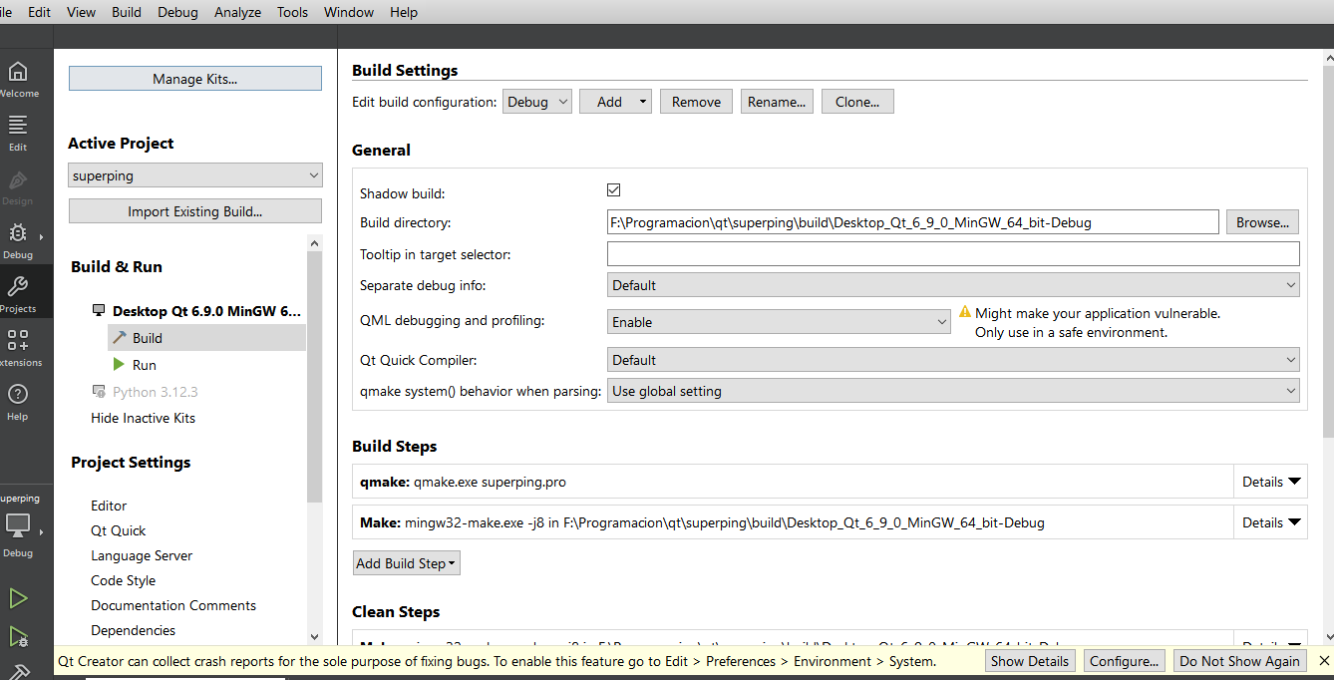1334x680 pixels.
Task: Click Browse for build directory
Action: [x=1262, y=222]
